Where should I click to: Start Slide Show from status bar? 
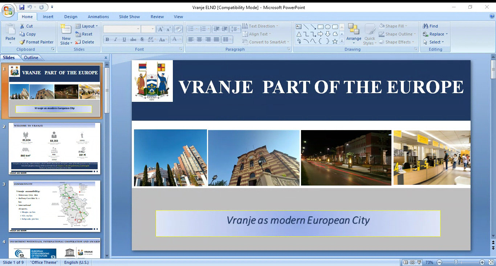coord(419,262)
